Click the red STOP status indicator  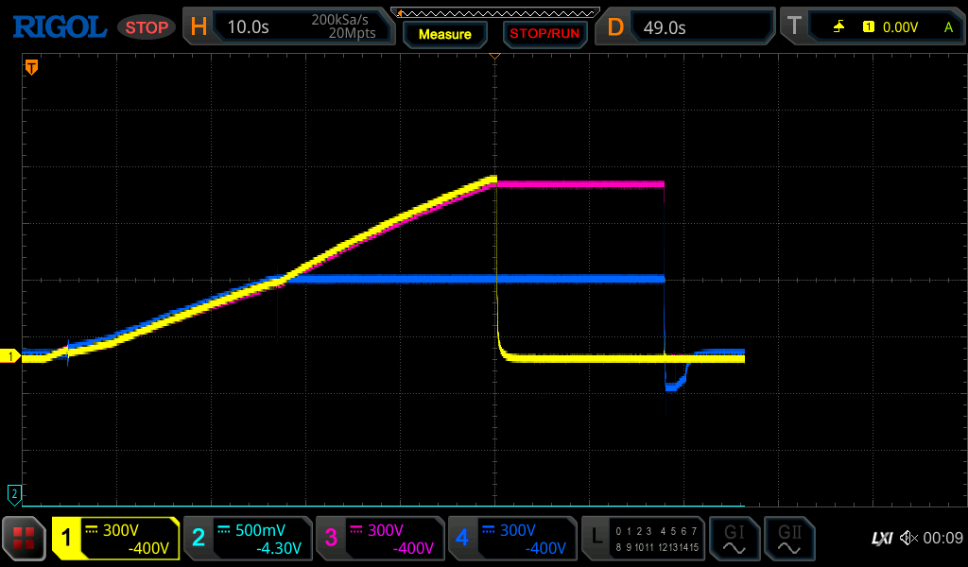click(147, 27)
